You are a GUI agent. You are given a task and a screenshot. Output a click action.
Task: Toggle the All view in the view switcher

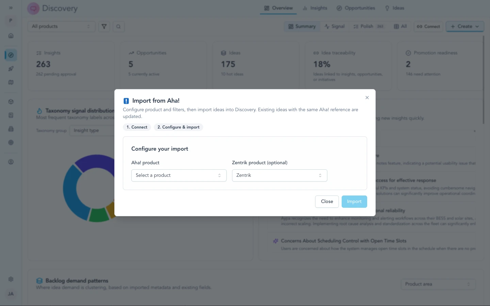[x=400, y=26]
